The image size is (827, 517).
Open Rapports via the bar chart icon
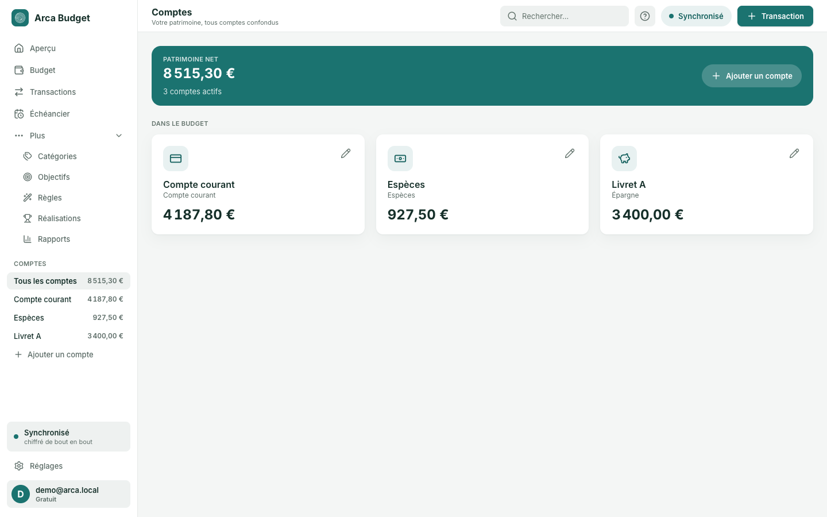tap(28, 239)
